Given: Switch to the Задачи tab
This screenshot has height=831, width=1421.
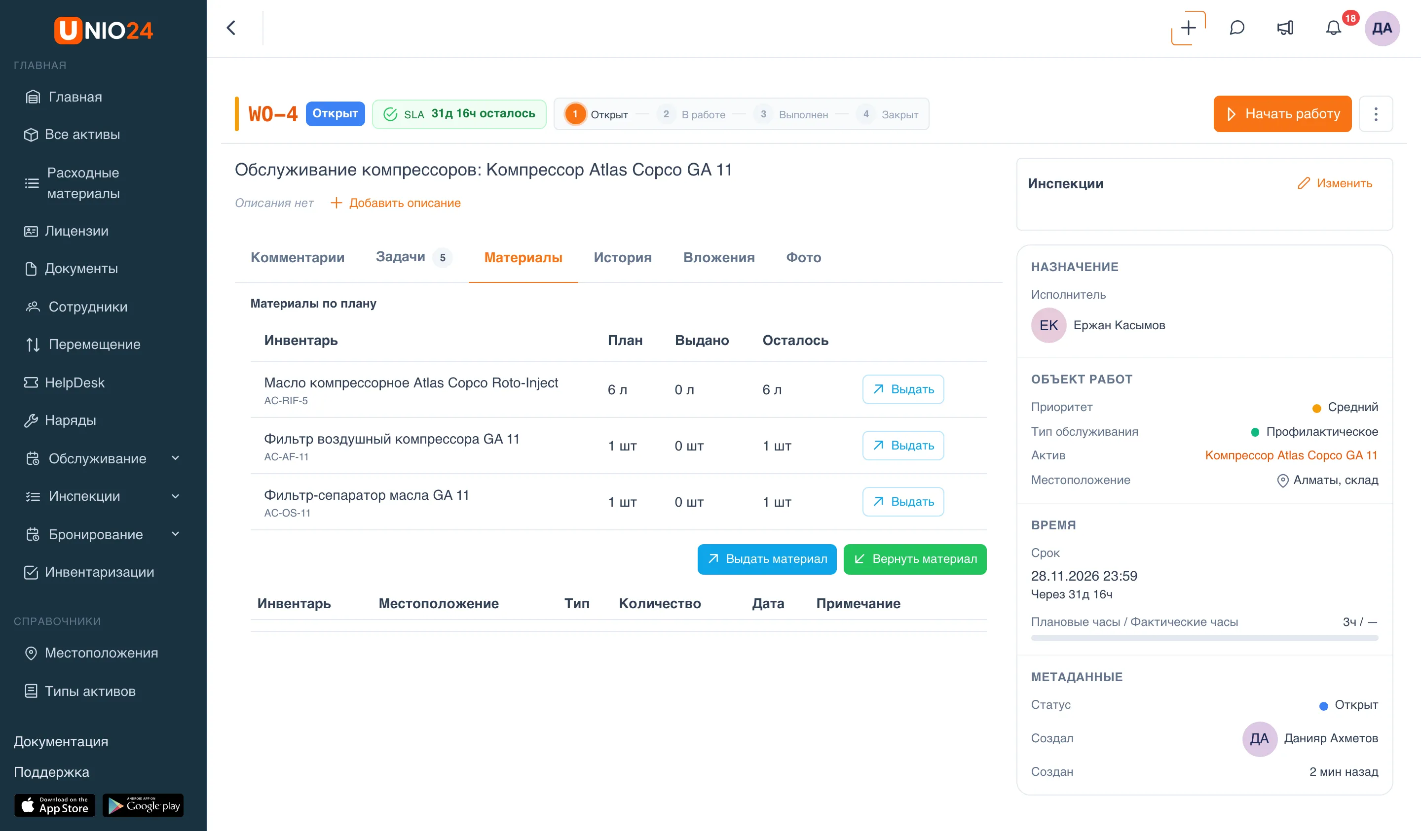Looking at the screenshot, I should [x=413, y=257].
